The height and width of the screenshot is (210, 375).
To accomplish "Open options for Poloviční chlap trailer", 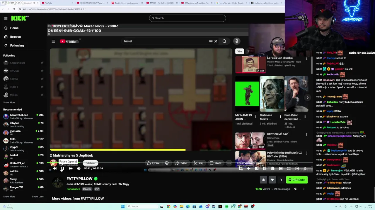I will tap(307, 153).
